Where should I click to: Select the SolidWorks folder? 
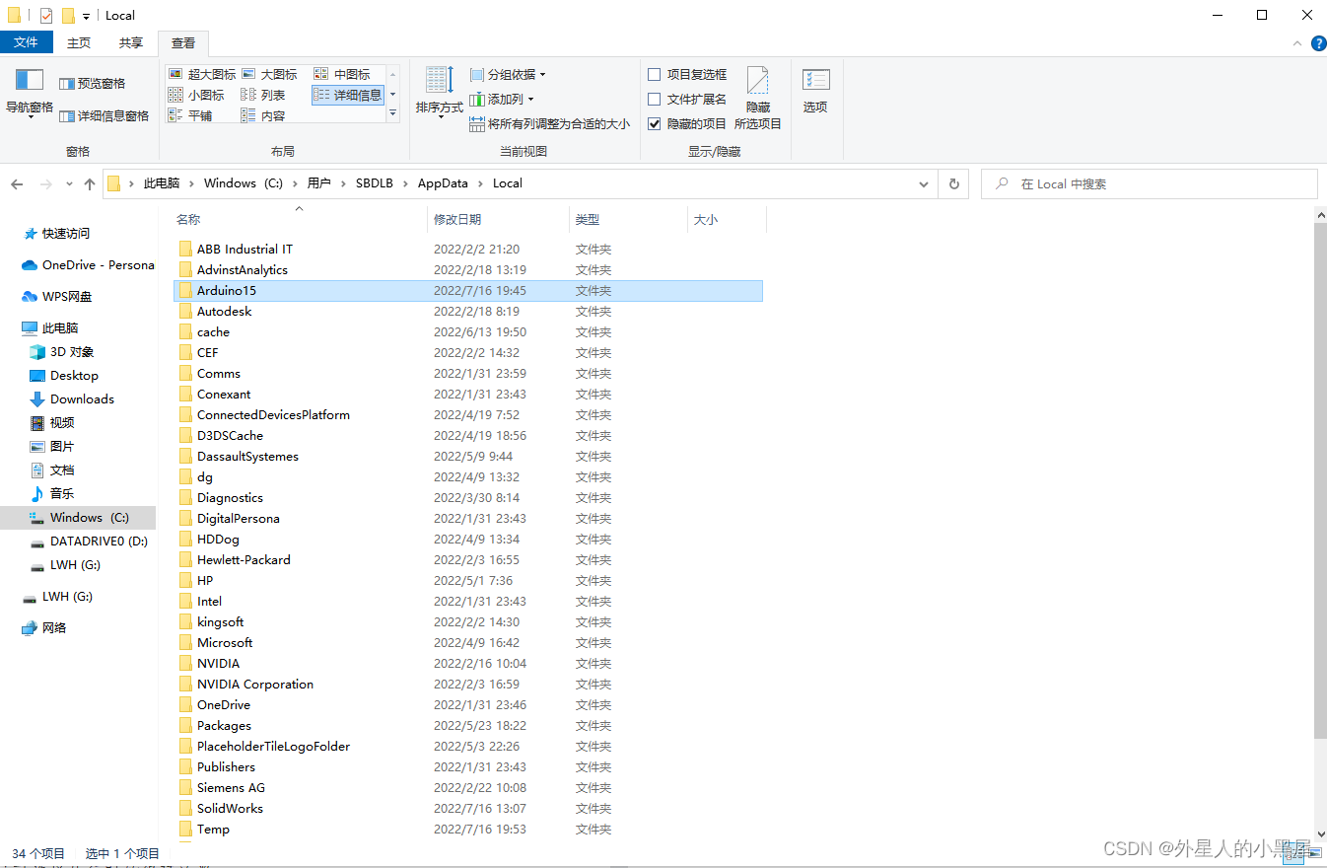[467, 809]
